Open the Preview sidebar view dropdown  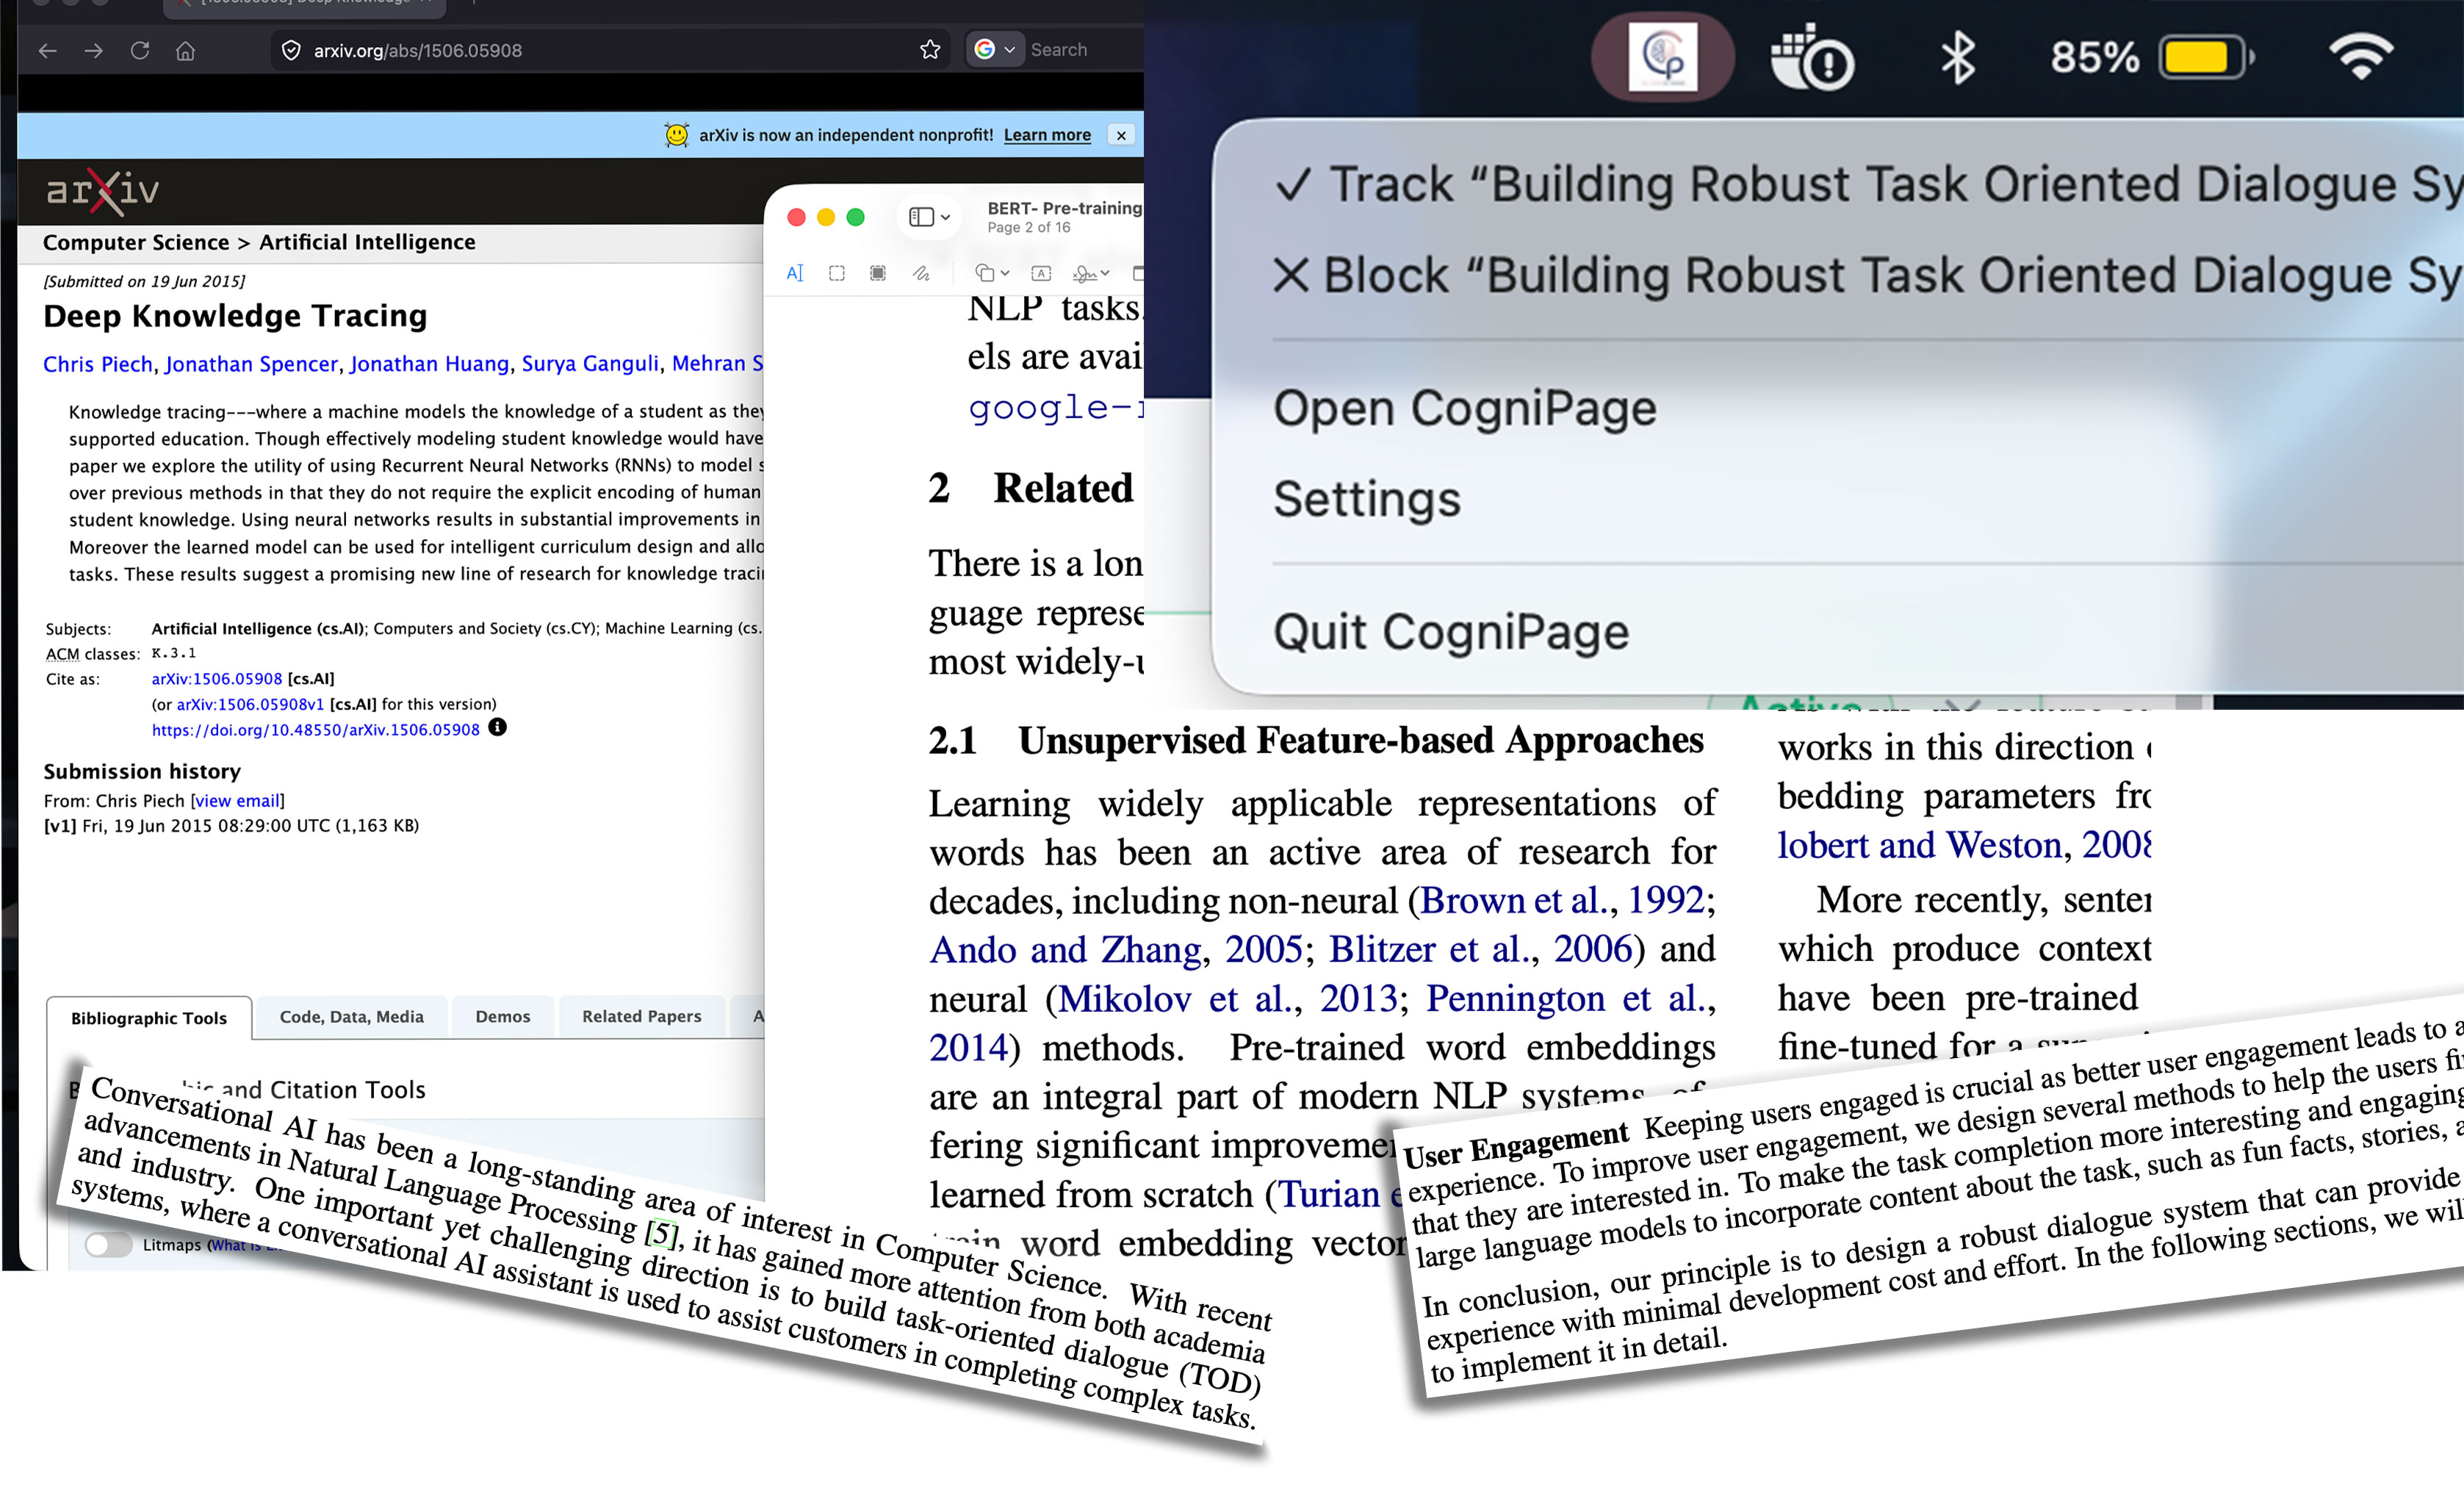pos(929,217)
